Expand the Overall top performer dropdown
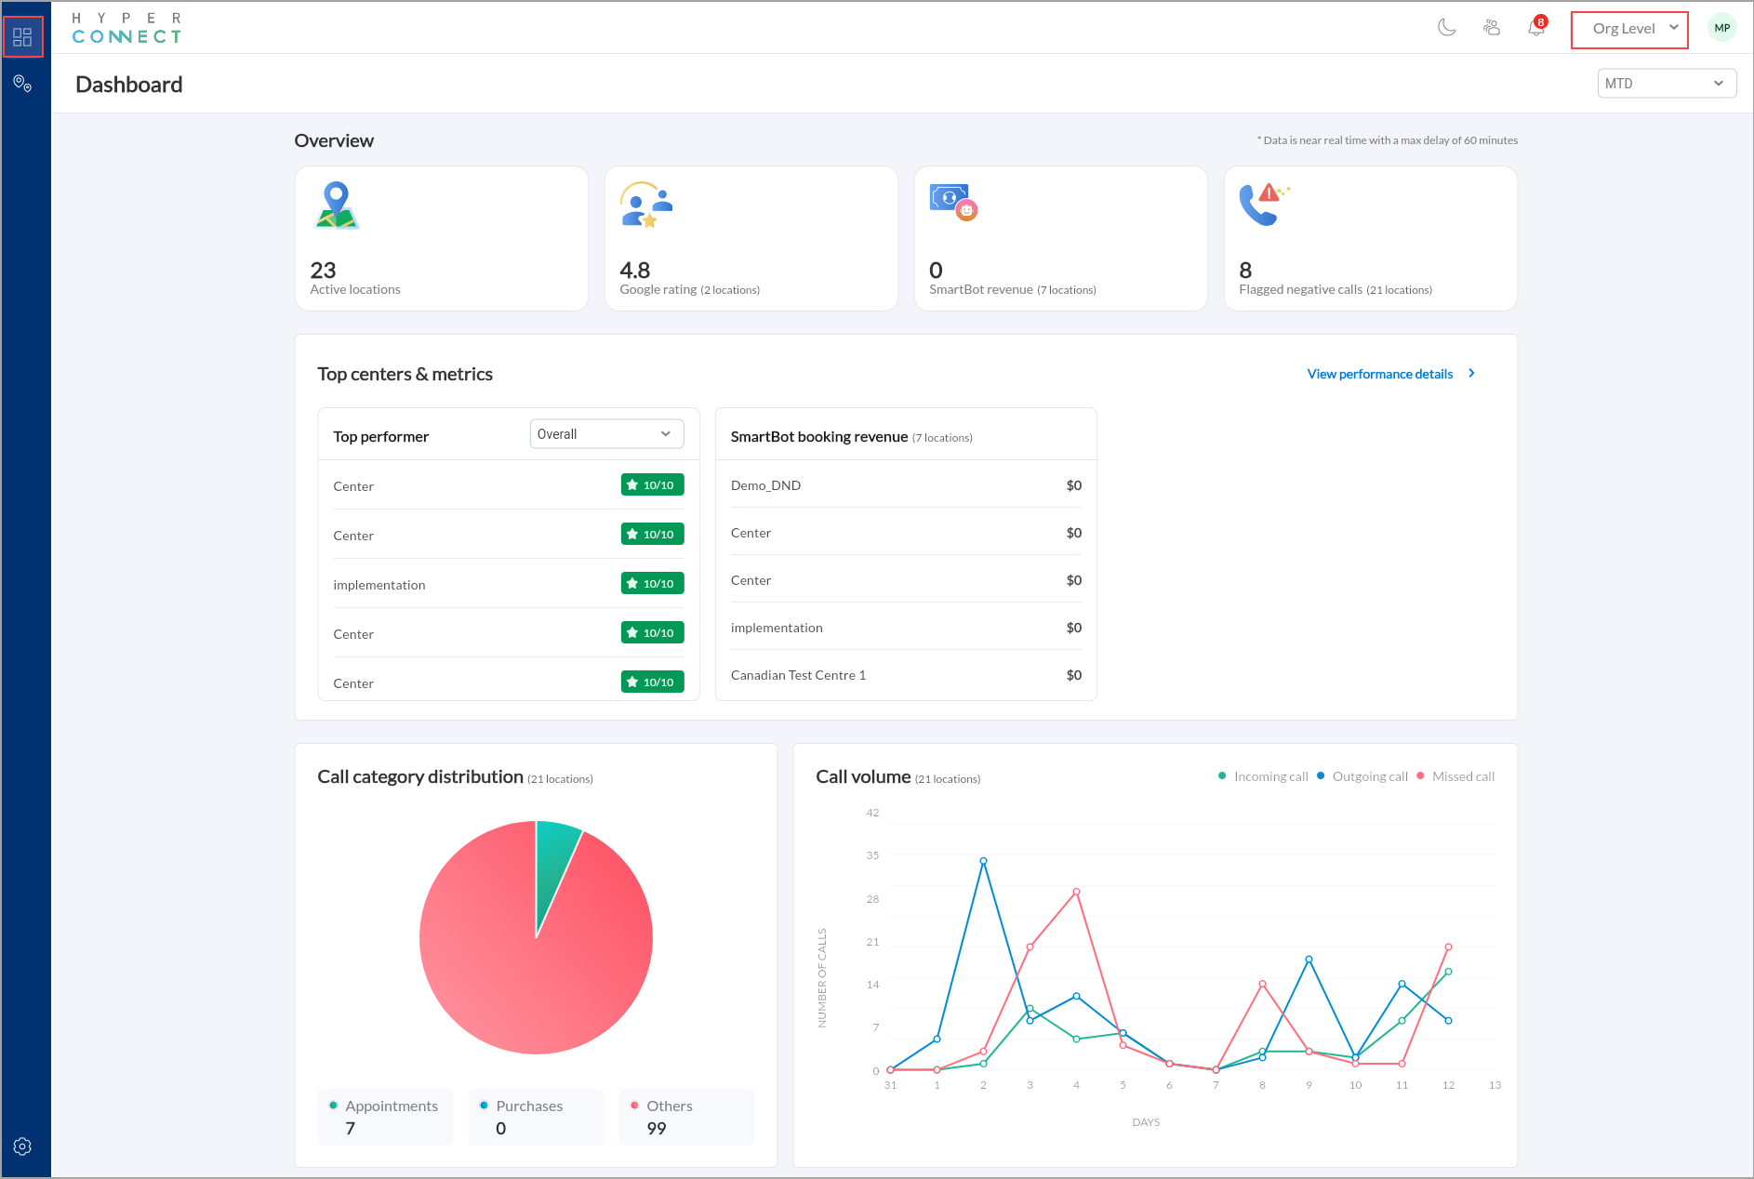 tap(606, 434)
